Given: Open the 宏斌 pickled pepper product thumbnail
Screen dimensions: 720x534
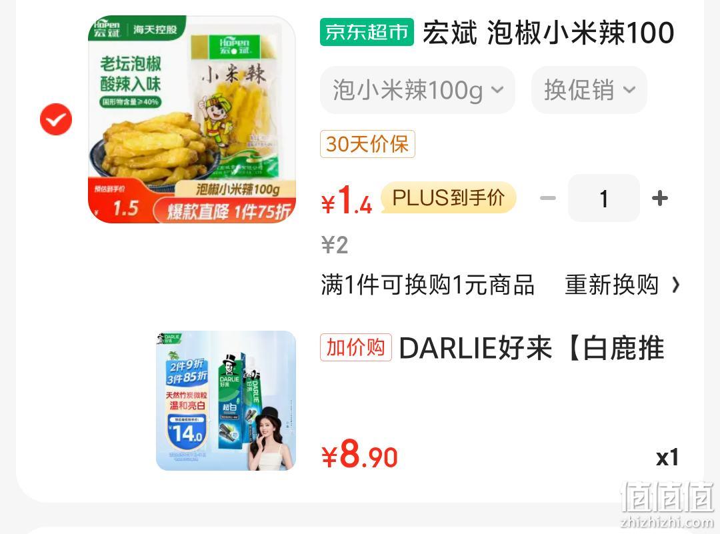Looking at the screenshot, I should tap(192, 119).
